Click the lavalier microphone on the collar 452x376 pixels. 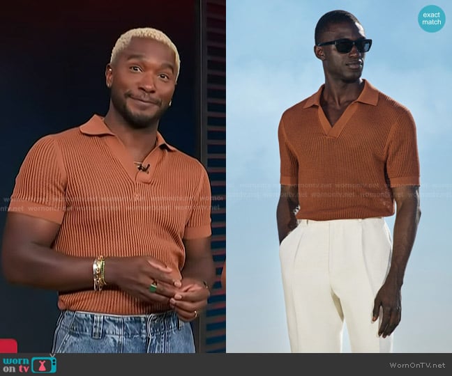(x=144, y=168)
